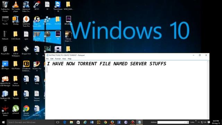Select the 3G USB Manager shortcut

(x=5, y=81)
